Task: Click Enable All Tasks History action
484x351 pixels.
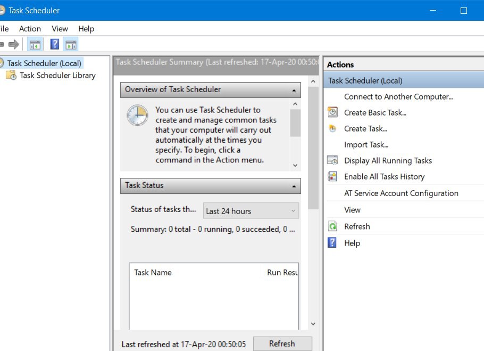Action: [385, 177]
